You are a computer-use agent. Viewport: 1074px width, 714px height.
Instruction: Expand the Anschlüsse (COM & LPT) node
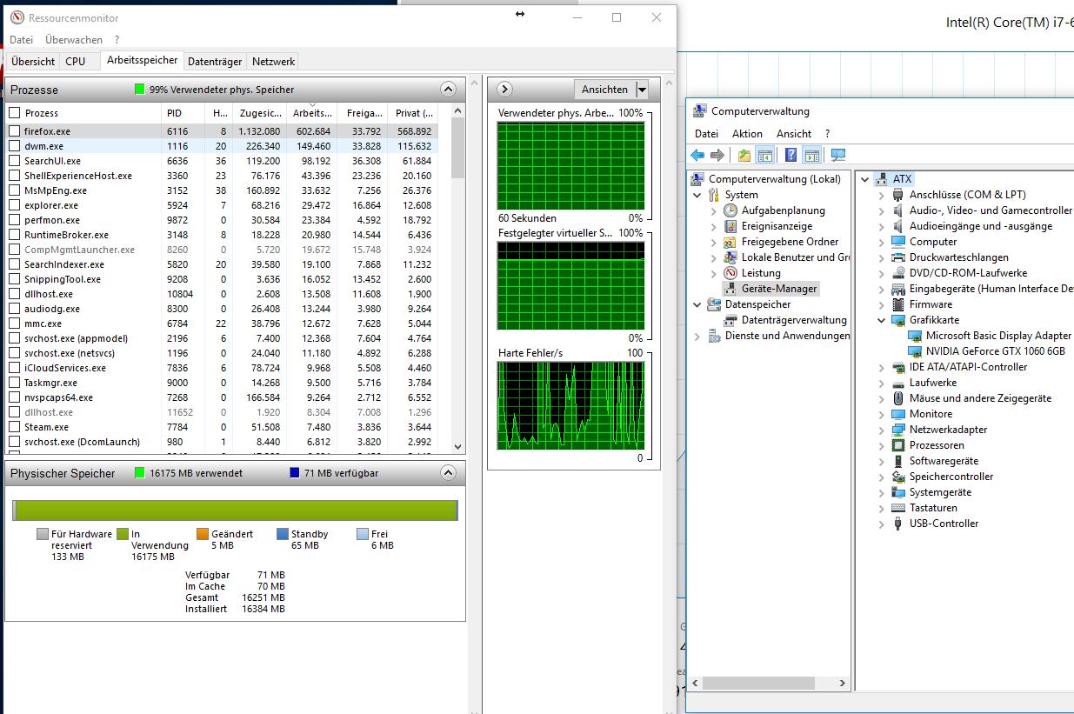click(x=882, y=195)
